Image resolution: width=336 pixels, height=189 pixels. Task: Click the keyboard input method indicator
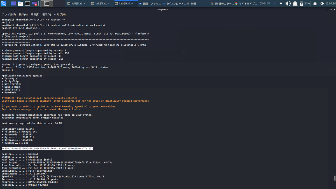coord(274,4)
